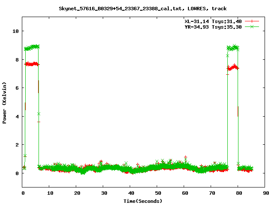Select the XL-31.14 Tsys:31.40 legend entry
The image size is (274, 205).
coord(213,21)
